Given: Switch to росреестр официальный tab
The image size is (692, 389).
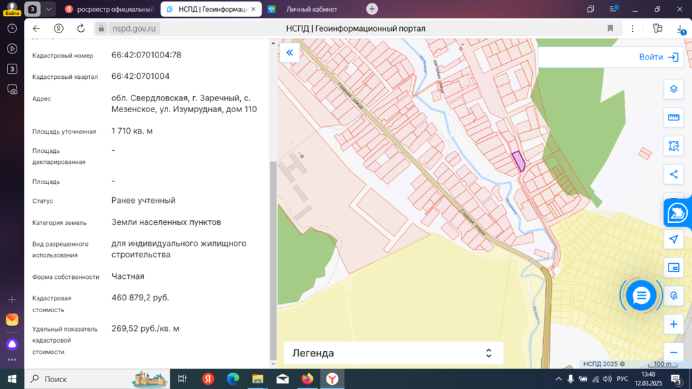Looking at the screenshot, I should tap(109, 9).
